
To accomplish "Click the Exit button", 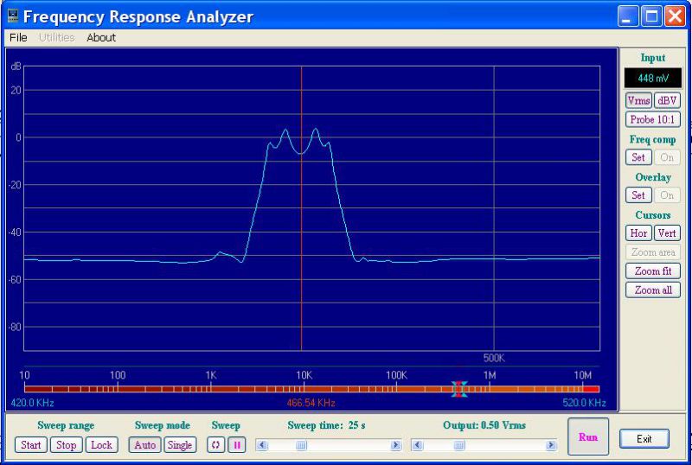I will point(644,439).
